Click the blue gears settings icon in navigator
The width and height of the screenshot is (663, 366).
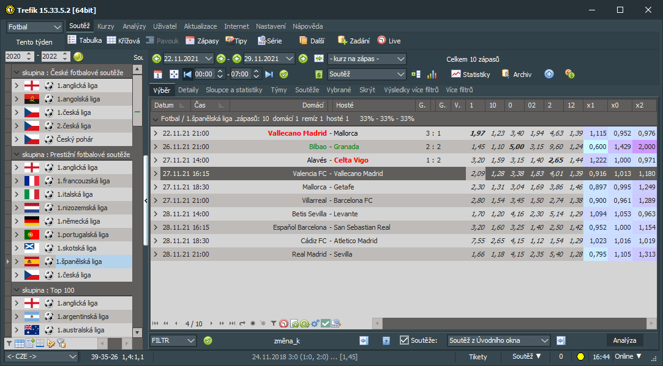pos(315,324)
